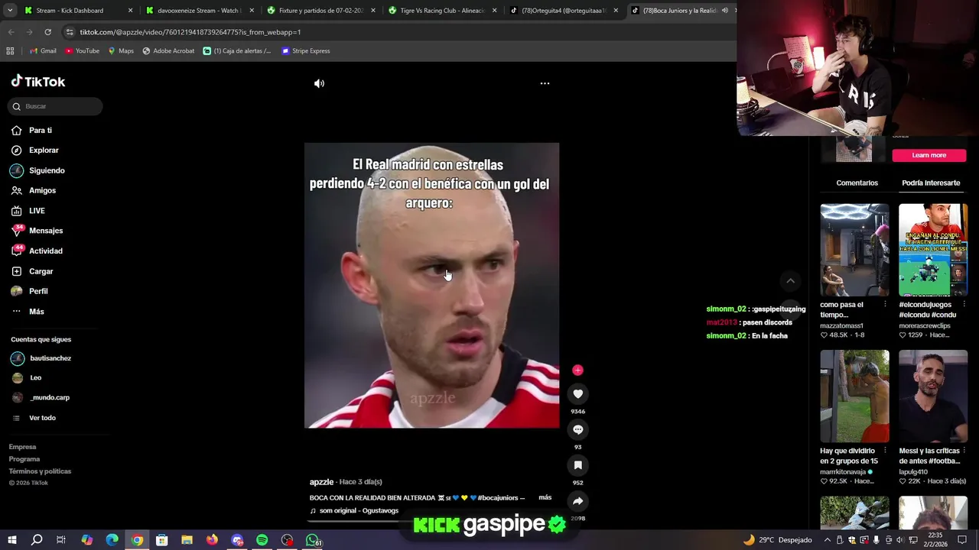This screenshot has height=550, width=979.
Task: Switch to the Podría interesarte tab
Action: click(931, 183)
